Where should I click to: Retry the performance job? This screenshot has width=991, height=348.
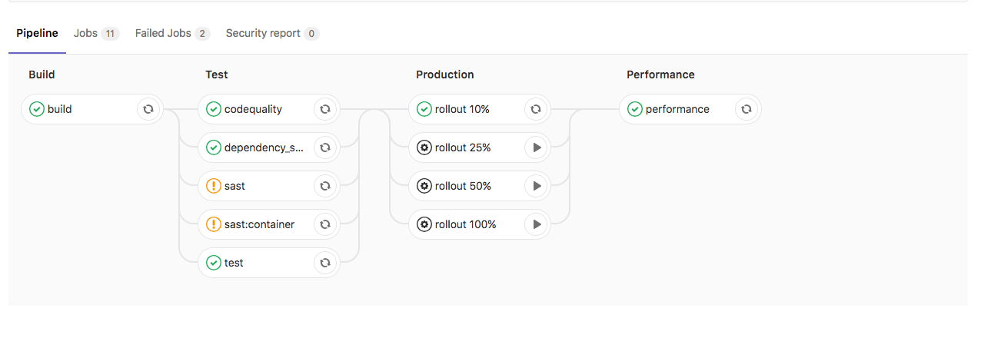tap(747, 109)
